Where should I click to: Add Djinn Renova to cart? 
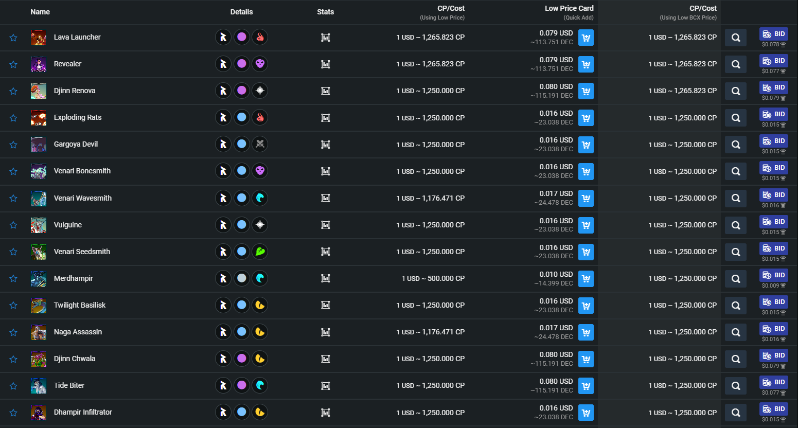(x=586, y=91)
